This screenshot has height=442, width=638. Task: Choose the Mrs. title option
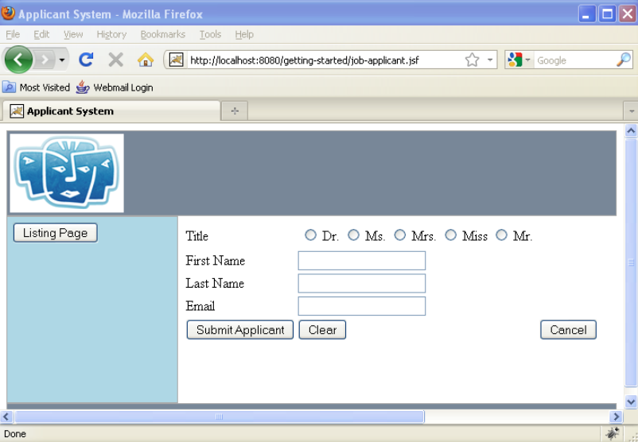coord(400,235)
